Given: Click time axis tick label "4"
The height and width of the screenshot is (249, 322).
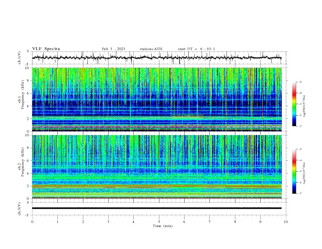Looking at the screenshot, I should coord(133,222).
